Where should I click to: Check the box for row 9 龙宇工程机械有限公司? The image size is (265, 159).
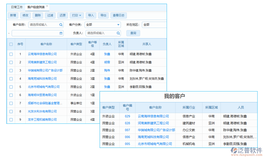(11, 120)
